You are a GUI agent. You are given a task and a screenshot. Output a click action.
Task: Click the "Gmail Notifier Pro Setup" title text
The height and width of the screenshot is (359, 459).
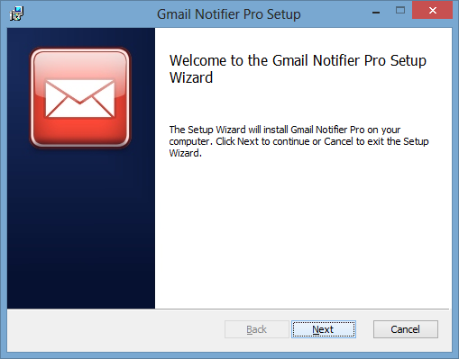(229, 14)
